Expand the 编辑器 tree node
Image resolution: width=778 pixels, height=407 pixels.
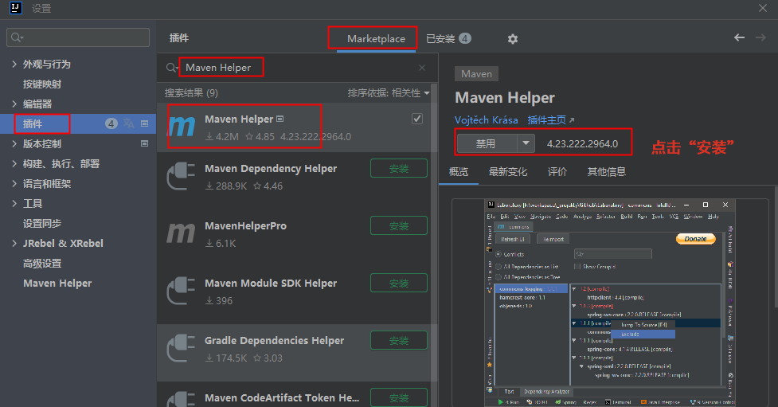coord(14,104)
